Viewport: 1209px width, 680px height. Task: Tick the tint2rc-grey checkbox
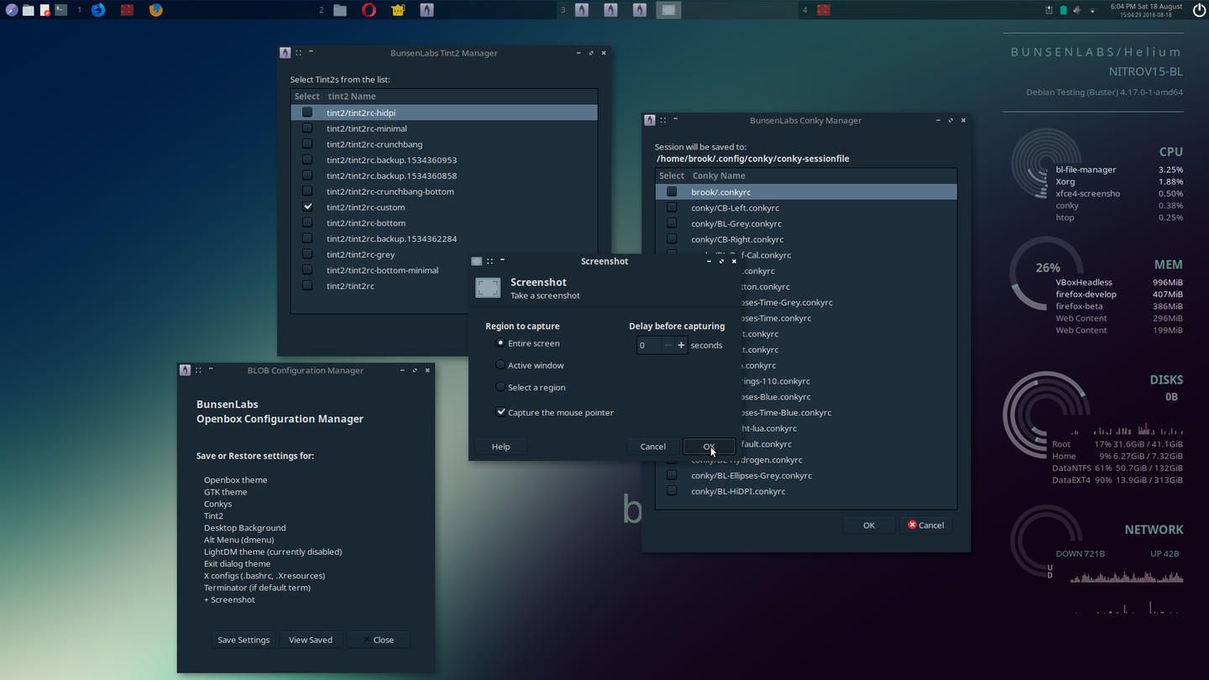click(307, 254)
